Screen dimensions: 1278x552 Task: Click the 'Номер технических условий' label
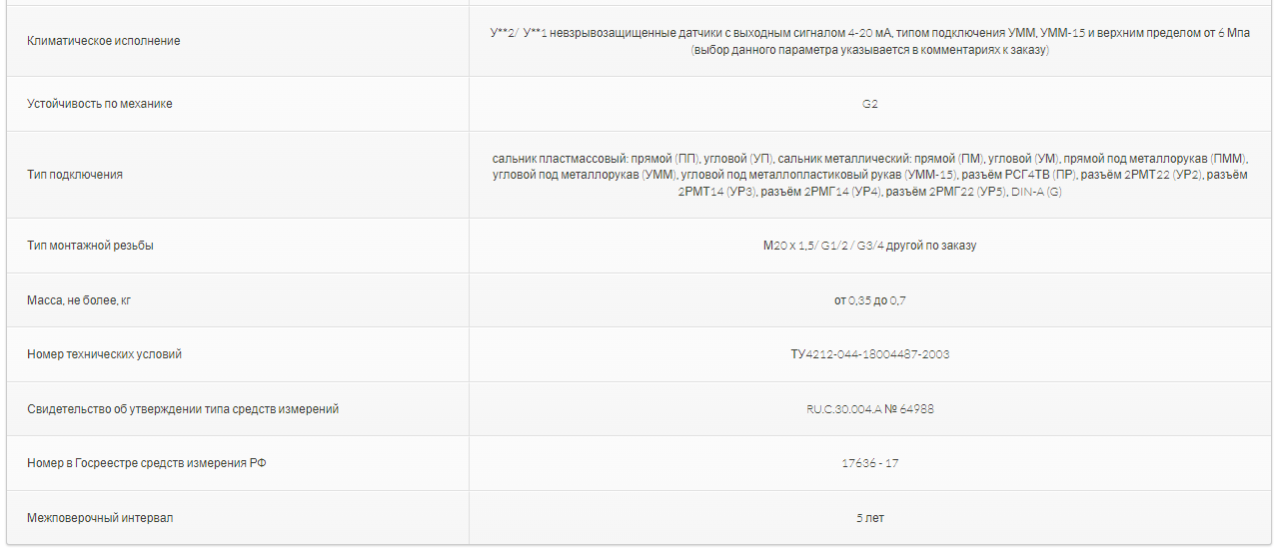[105, 354]
